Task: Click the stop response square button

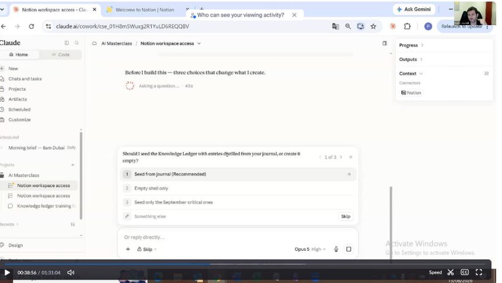Action: pyautogui.click(x=348, y=249)
